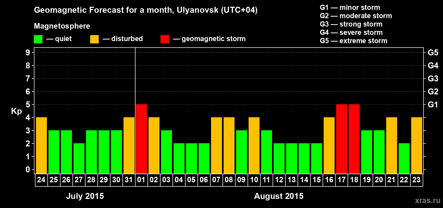Image resolution: width=443 pixels, height=208 pixels.
Task: Select the red bar for August 01
Action: [141, 139]
